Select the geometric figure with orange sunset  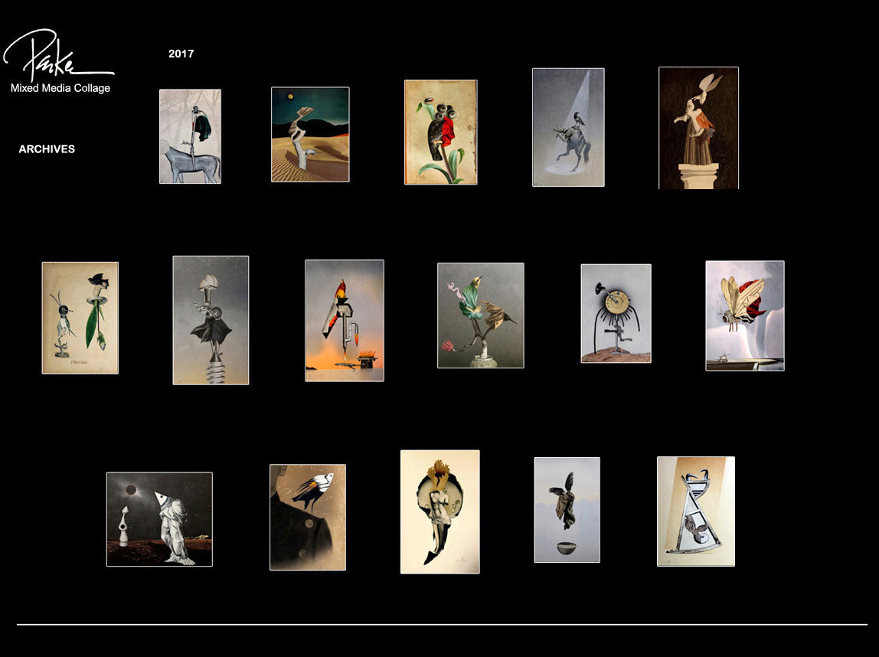(x=345, y=320)
